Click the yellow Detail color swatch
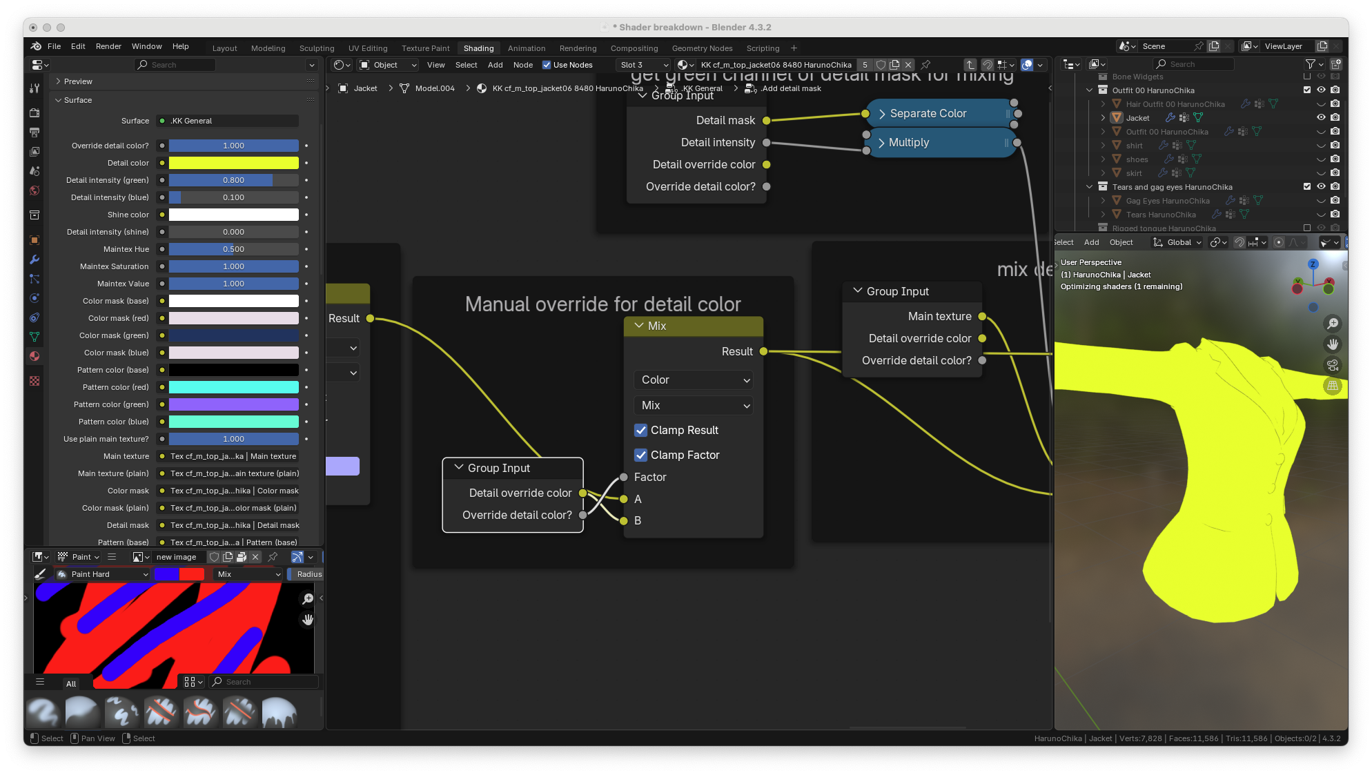 pos(233,163)
